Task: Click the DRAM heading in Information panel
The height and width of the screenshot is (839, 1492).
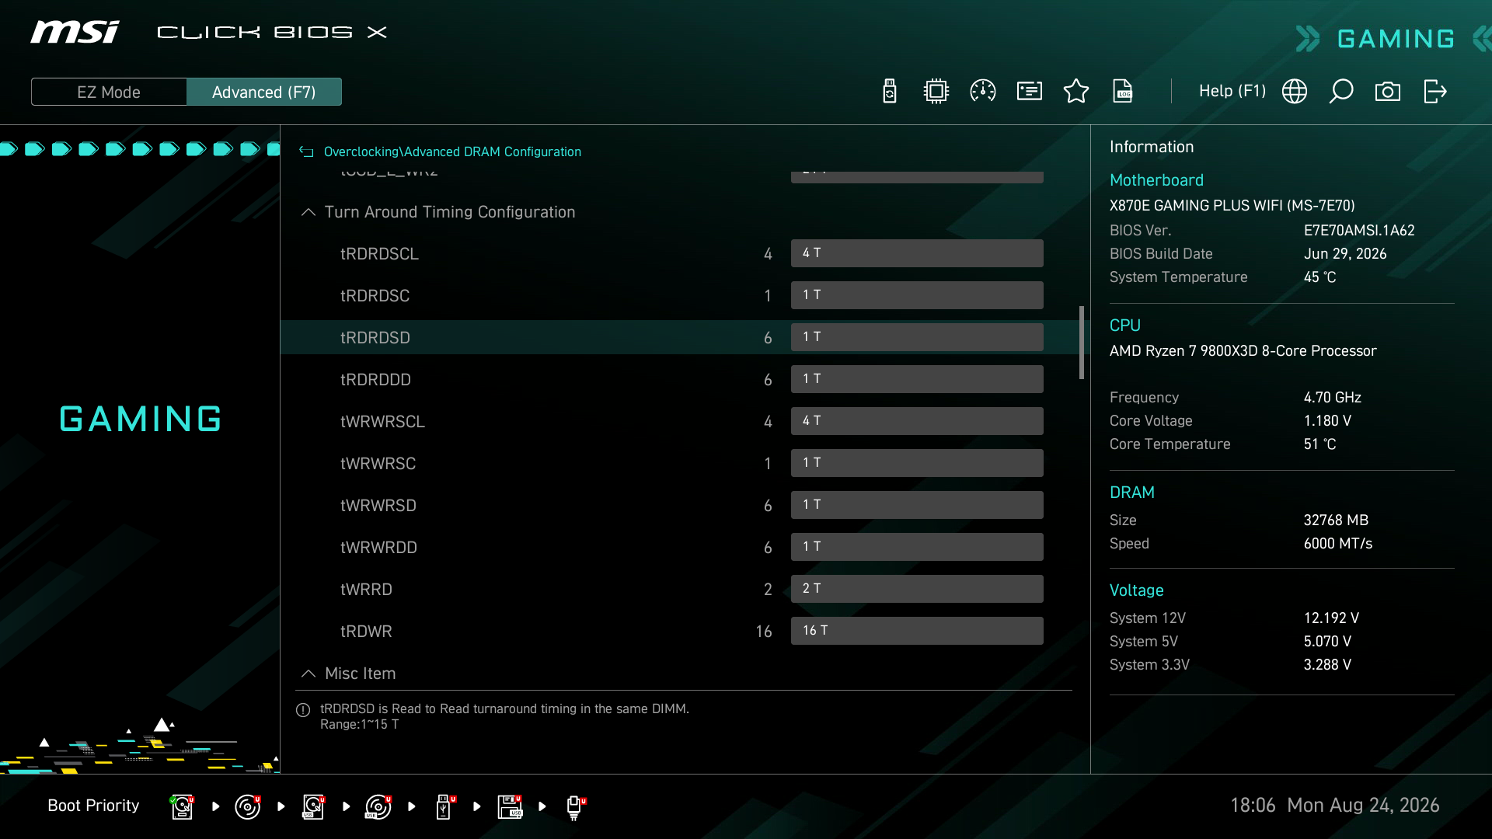Action: pyautogui.click(x=1131, y=493)
